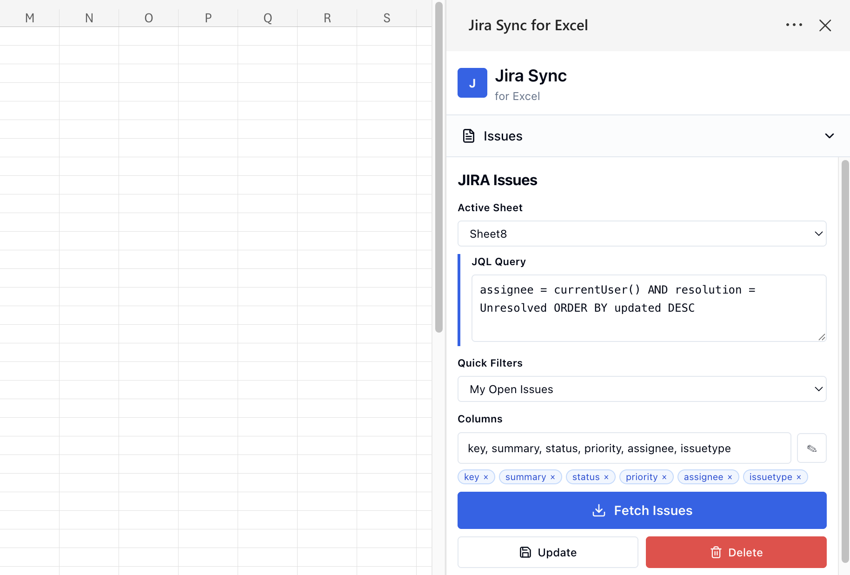
Task: Click the save icon inside the Update button
Action: pos(525,552)
